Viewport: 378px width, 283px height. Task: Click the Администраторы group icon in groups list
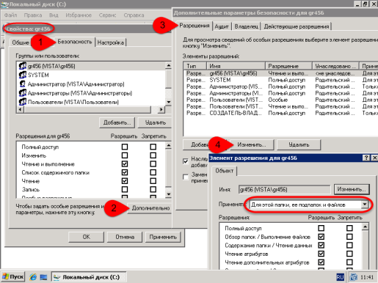(23, 93)
